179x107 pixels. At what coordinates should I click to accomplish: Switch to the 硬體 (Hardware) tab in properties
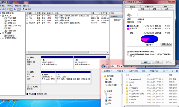click(x=155, y=9)
